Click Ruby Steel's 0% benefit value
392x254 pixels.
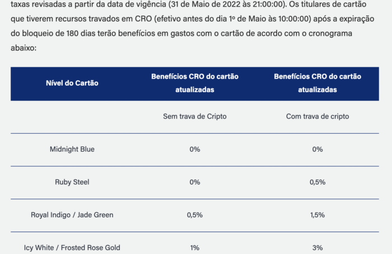tap(194, 182)
